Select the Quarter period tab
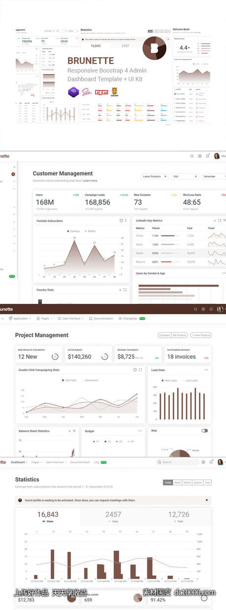Screen dimensions: 226x610 pyautogui.click(x=198, y=483)
